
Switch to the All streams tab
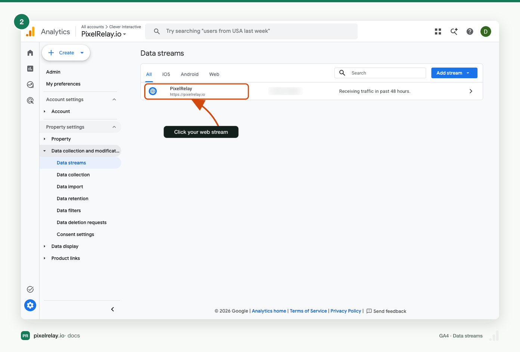(149, 74)
